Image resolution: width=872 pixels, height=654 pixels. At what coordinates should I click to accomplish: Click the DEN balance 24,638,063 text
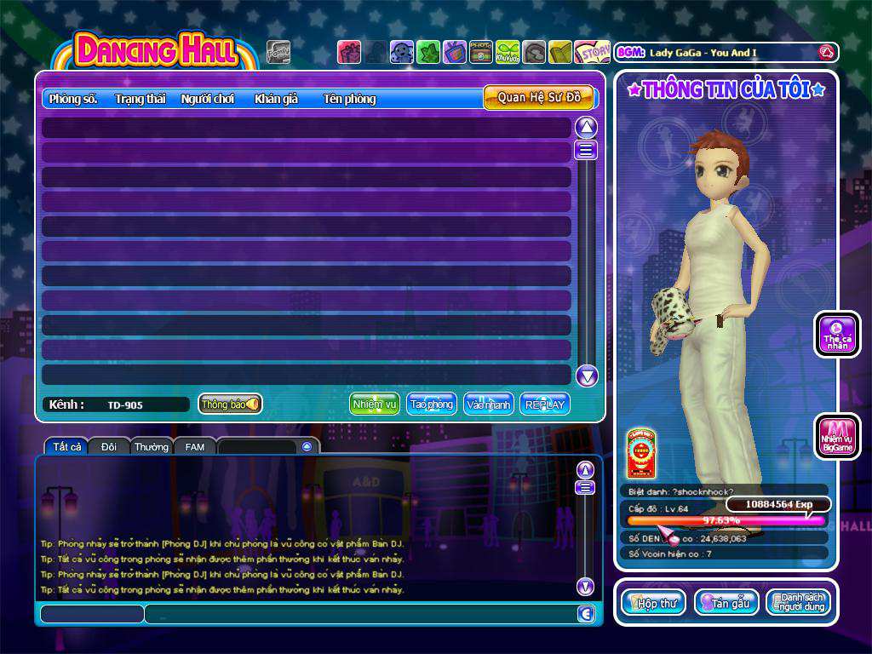[x=687, y=538]
